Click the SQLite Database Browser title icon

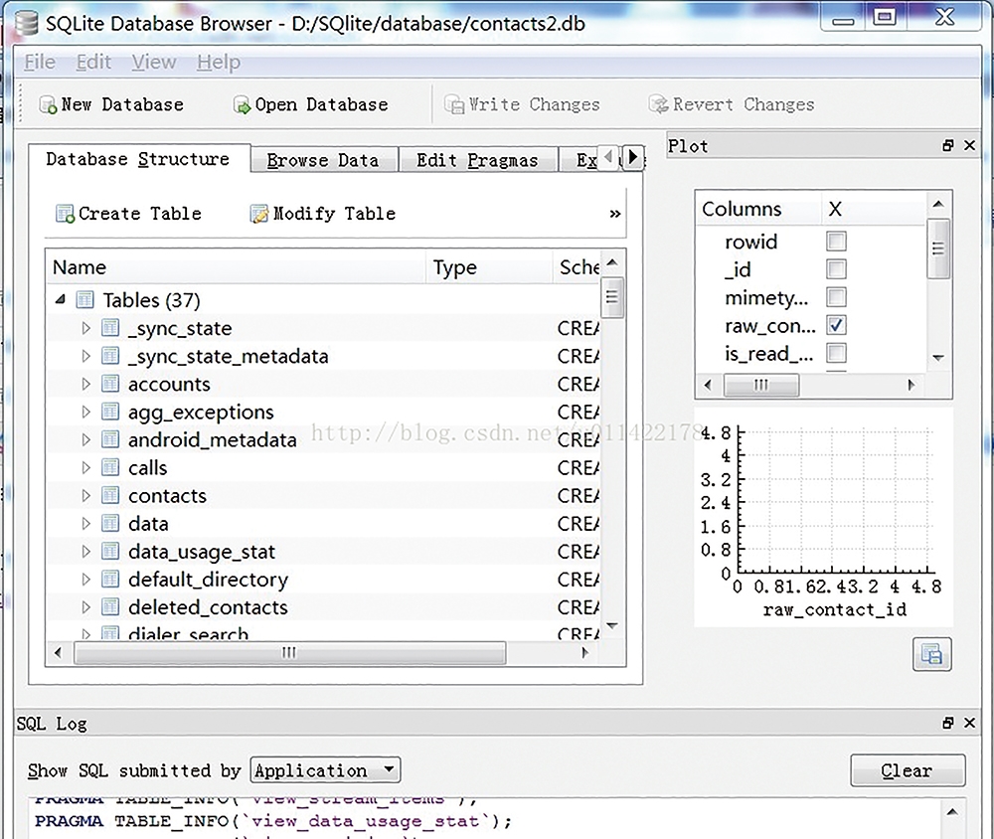pyautogui.click(x=26, y=24)
